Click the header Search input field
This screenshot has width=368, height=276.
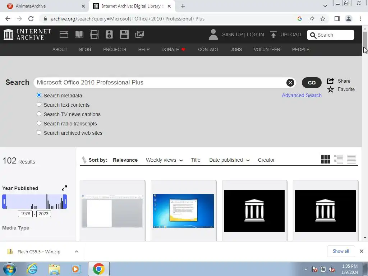pos(331,35)
